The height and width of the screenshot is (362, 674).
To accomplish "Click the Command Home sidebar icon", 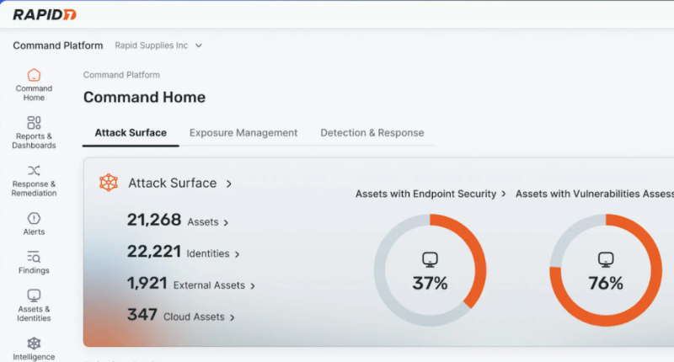I will [x=34, y=76].
